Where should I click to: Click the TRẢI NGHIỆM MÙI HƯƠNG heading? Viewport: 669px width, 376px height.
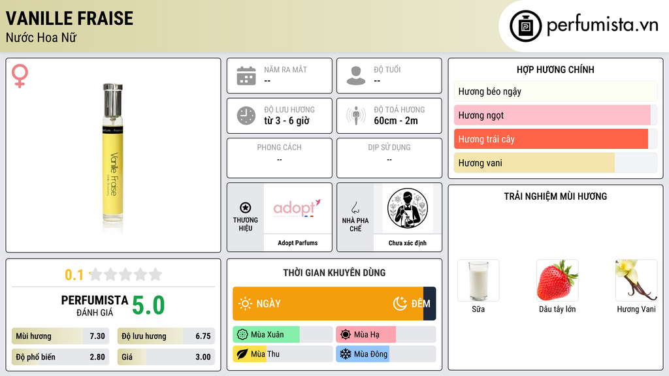pyautogui.click(x=555, y=196)
